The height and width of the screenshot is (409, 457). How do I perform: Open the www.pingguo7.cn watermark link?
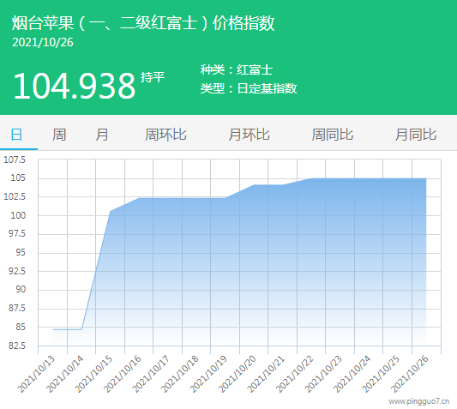(419, 401)
